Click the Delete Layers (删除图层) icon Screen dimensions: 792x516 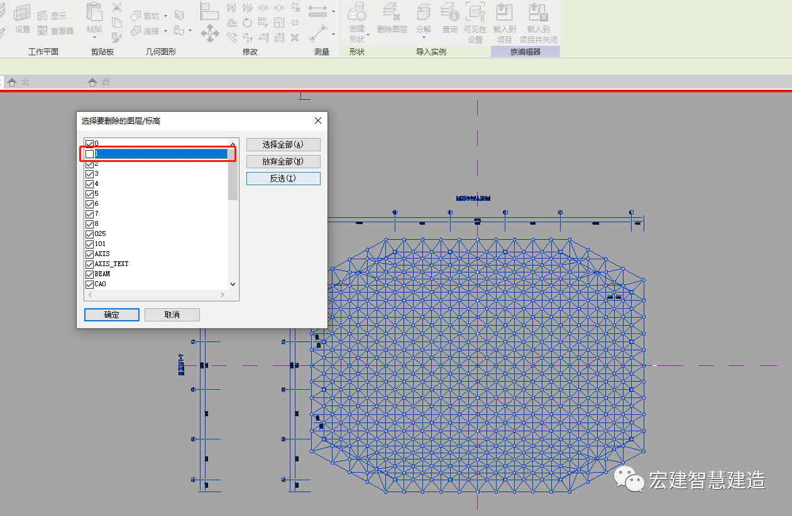(392, 12)
